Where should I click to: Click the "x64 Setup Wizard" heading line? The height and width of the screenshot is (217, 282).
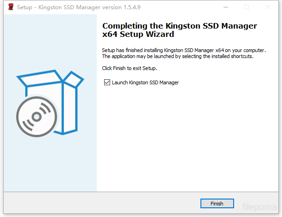click(x=138, y=35)
